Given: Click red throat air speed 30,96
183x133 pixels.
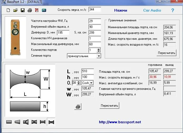Looking at the screenshot, I should click(155, 77).
